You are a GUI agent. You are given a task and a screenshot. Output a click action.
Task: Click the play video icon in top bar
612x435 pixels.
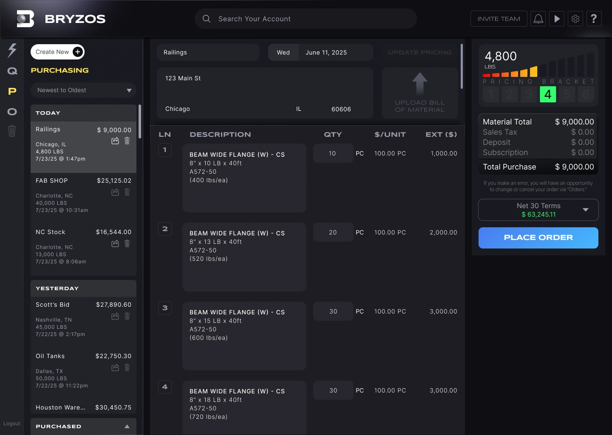tap(557, 19)
